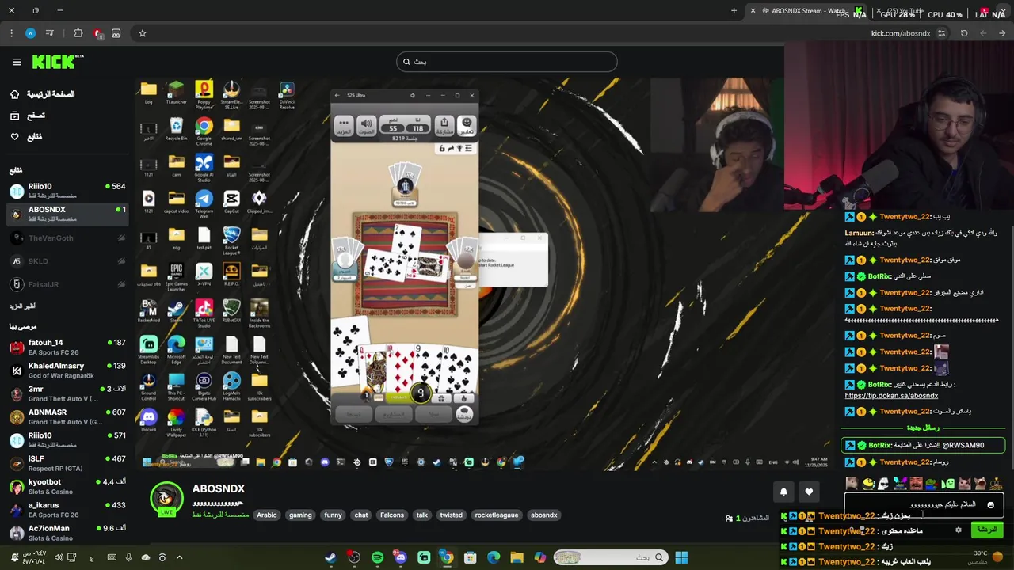Toggle the follow heart button
1014x570 pixels.
click(x=809, y=492)
